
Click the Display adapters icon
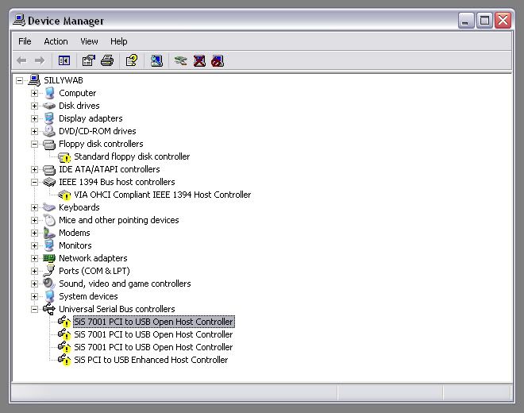49,118
